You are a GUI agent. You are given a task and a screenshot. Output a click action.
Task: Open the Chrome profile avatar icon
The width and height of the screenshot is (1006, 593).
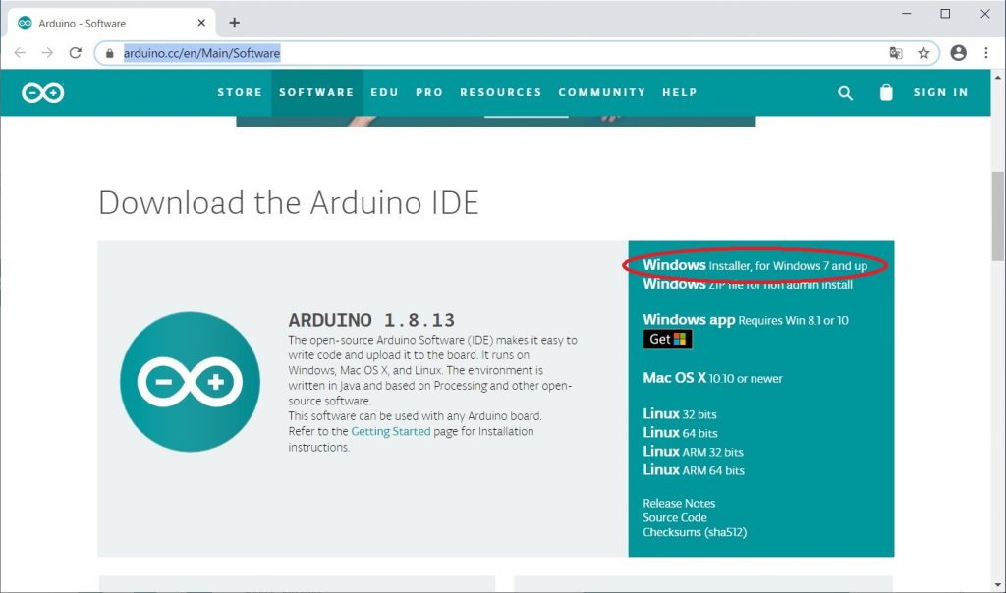pos(958,53)
